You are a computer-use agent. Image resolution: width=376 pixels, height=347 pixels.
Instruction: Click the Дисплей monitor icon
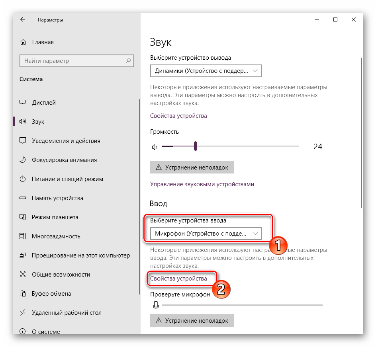[23, 103]
